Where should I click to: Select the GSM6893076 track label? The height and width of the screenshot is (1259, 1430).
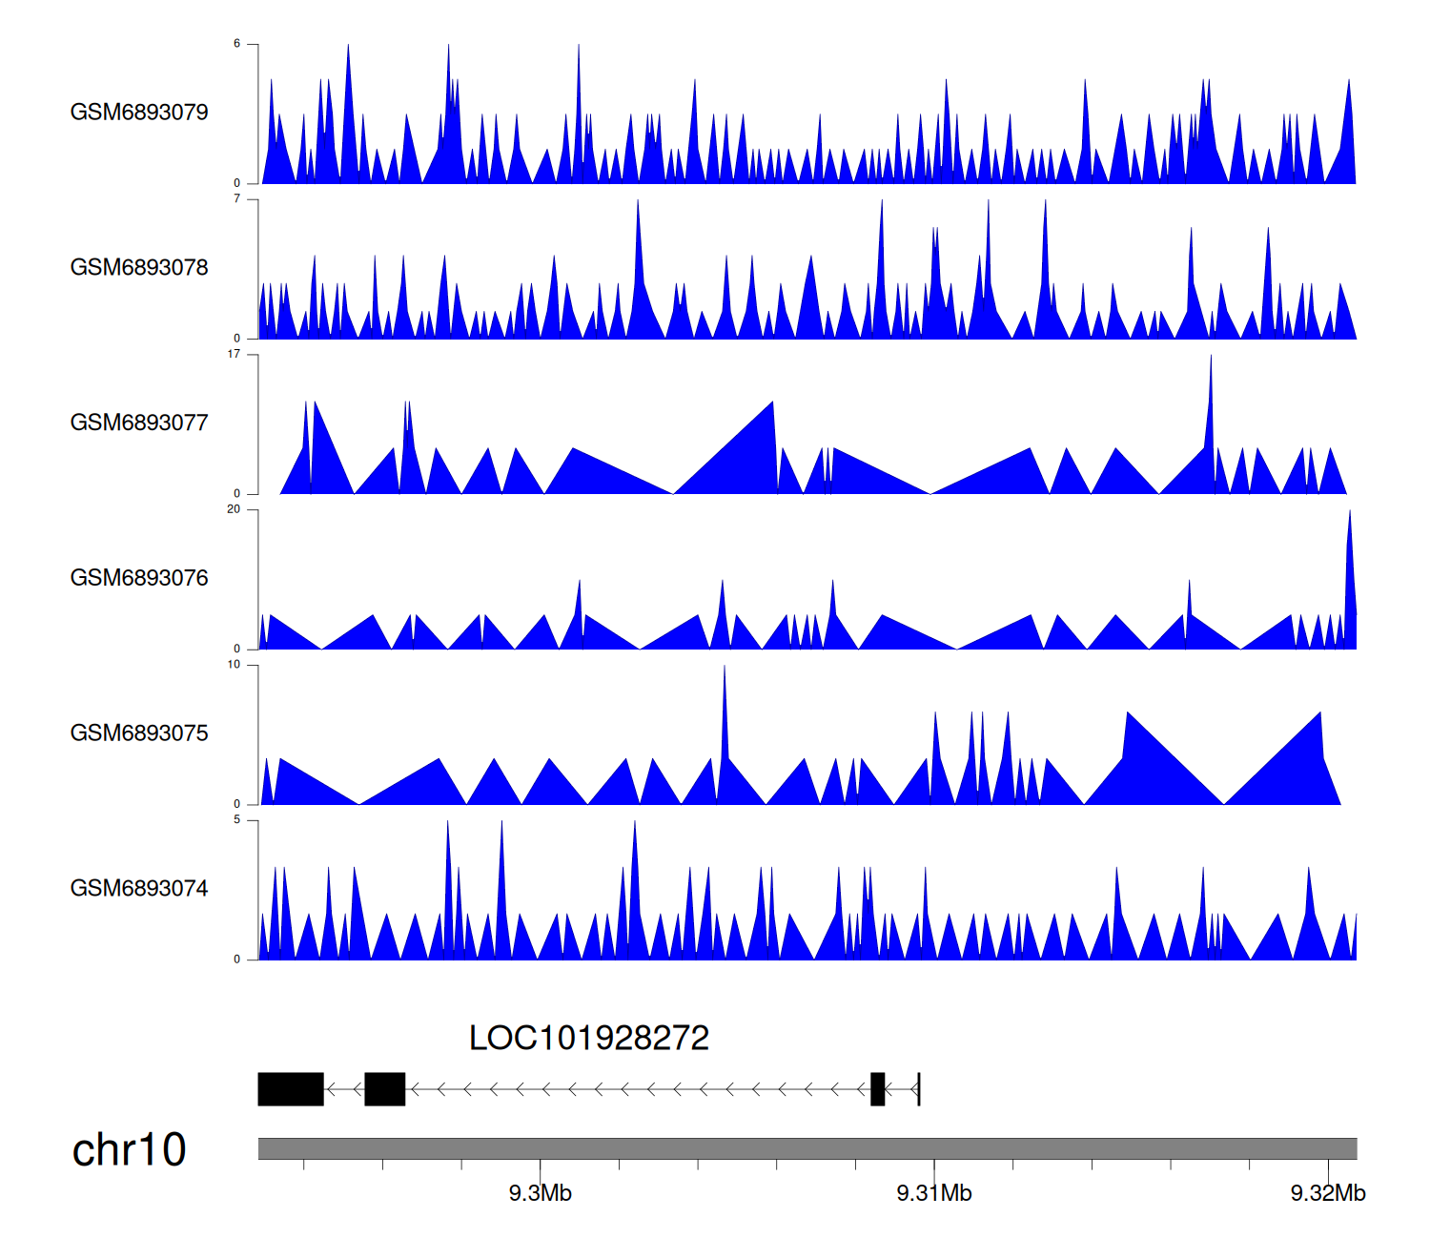pyautogui.click(x=139, y=579)
